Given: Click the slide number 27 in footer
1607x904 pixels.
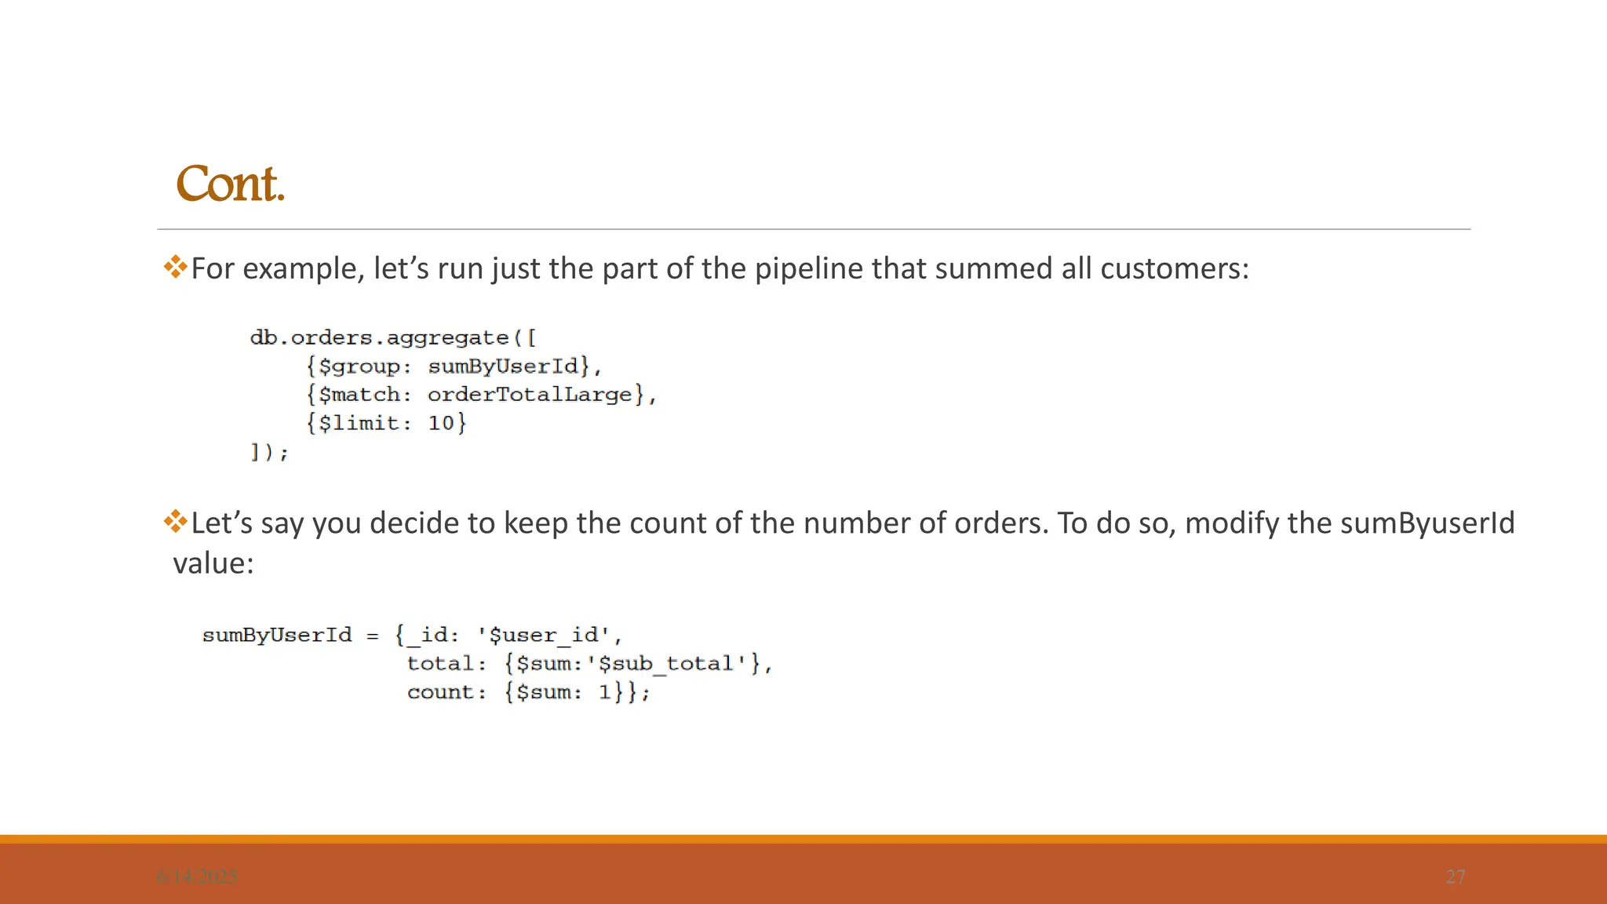Looking at the screenshot, I should [1456, 877].
